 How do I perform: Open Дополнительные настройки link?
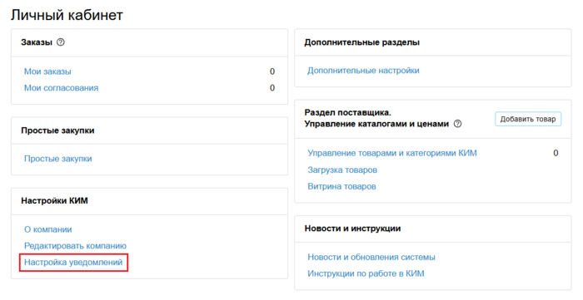[363, 71]
